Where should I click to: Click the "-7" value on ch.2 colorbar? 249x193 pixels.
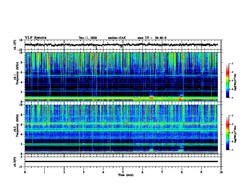pyautogui.click(x=232, y=150)
